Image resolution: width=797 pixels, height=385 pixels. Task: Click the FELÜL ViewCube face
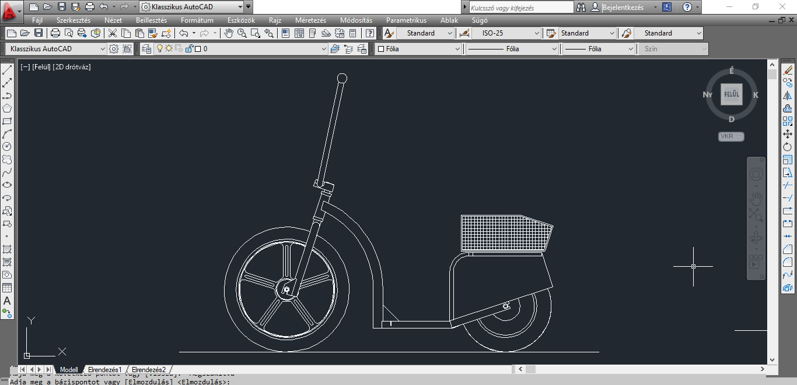(x=732, y=94)
